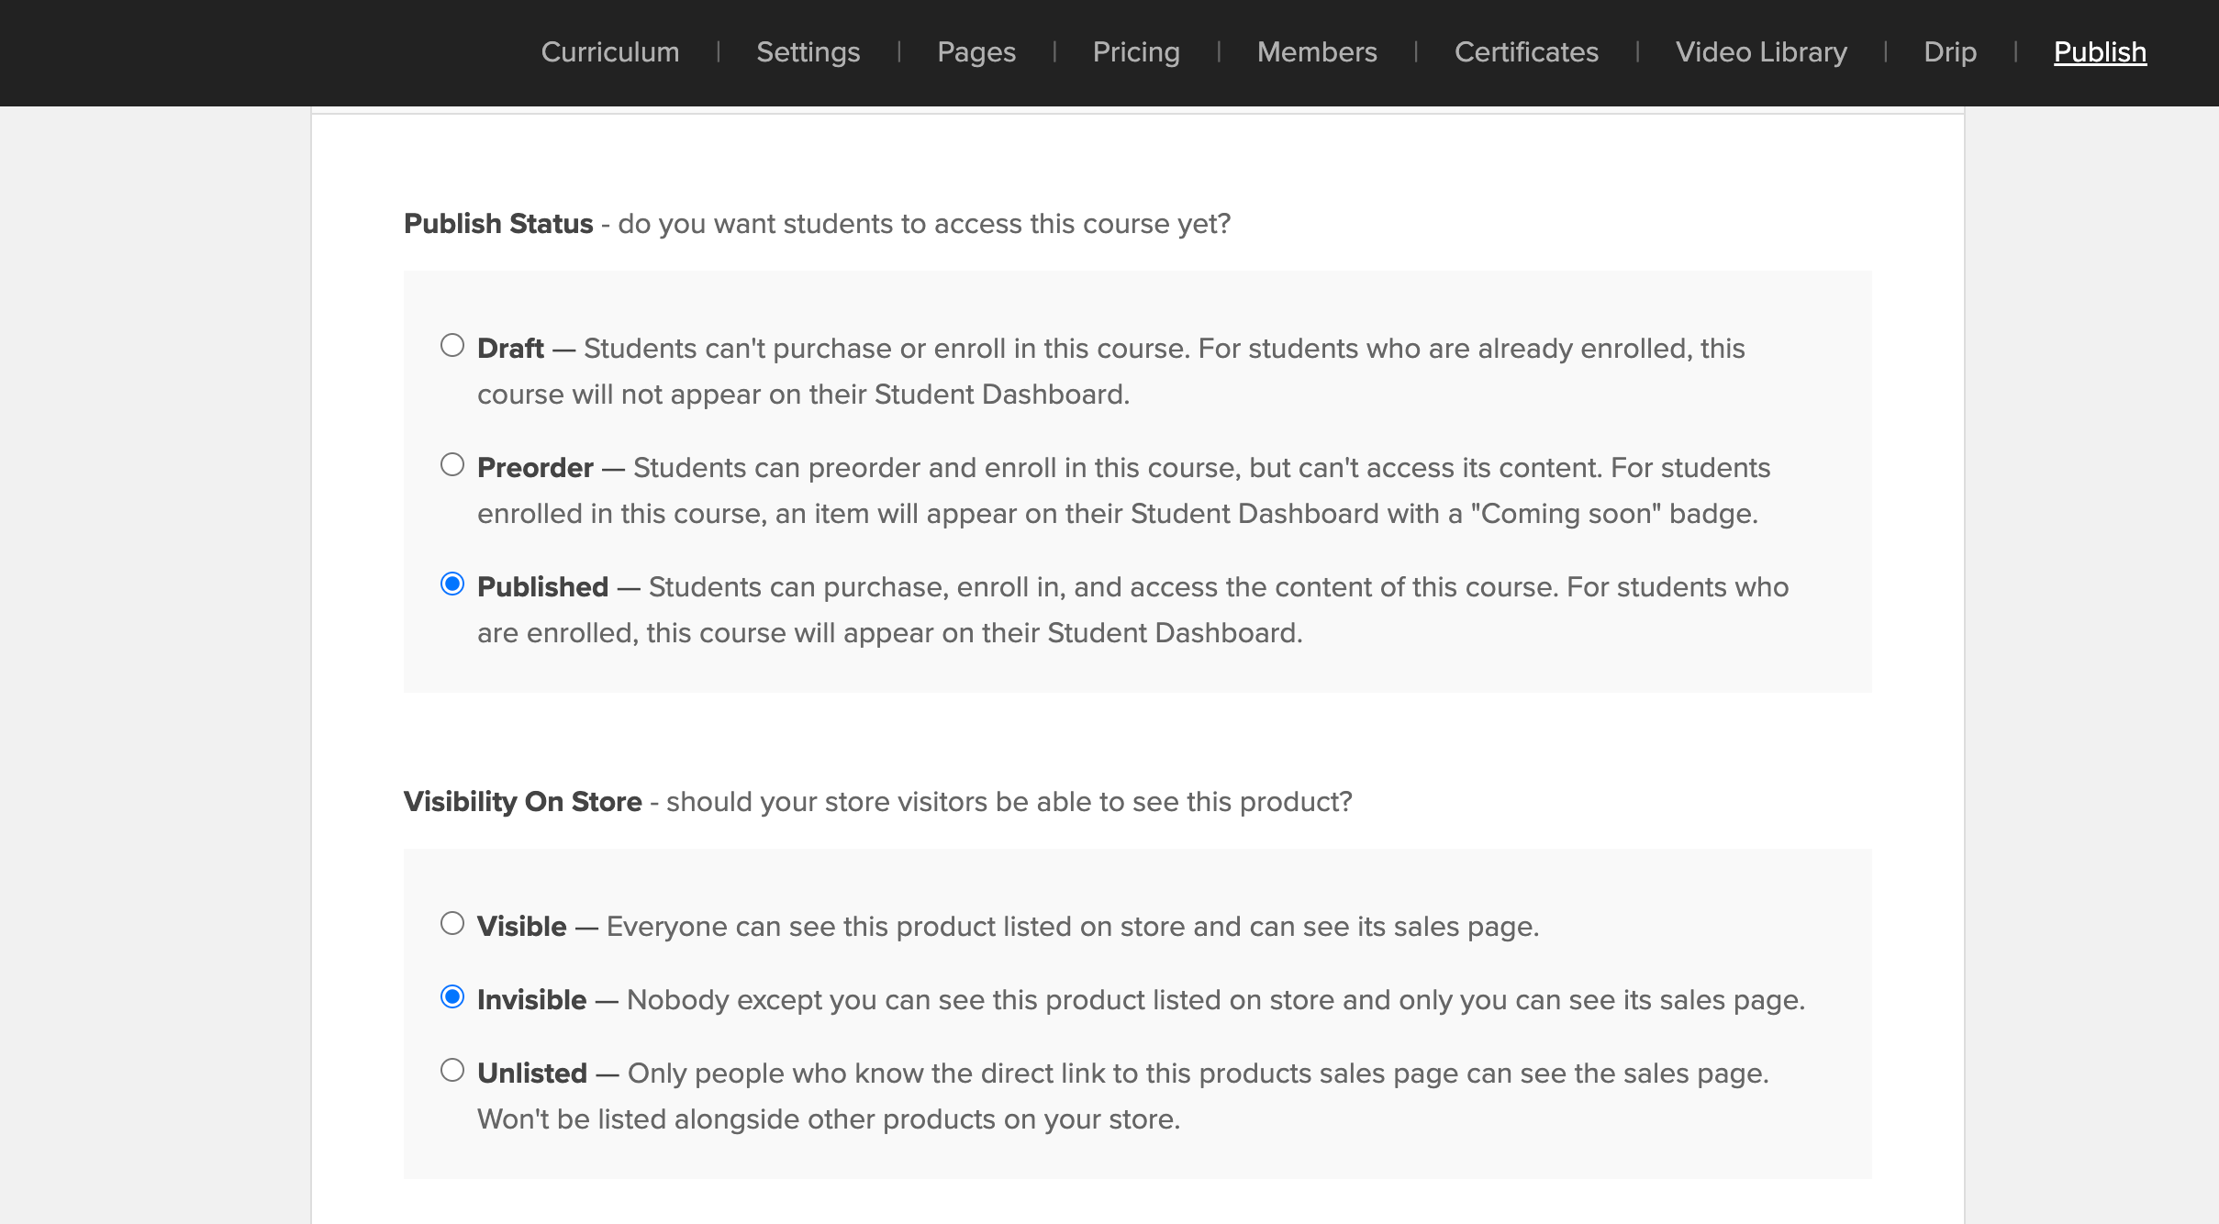
Task: Open the Curriculum tab
Action: click(610, 52)
